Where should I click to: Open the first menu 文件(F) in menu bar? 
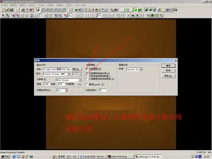point(5,5)
